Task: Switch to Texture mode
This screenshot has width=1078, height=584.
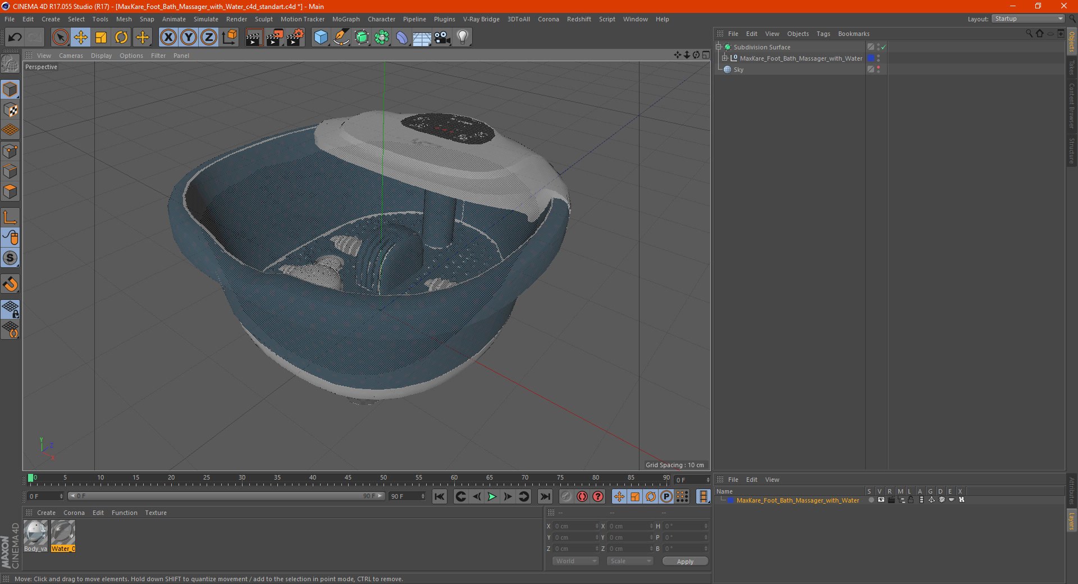Action: (x=11, y=110)
